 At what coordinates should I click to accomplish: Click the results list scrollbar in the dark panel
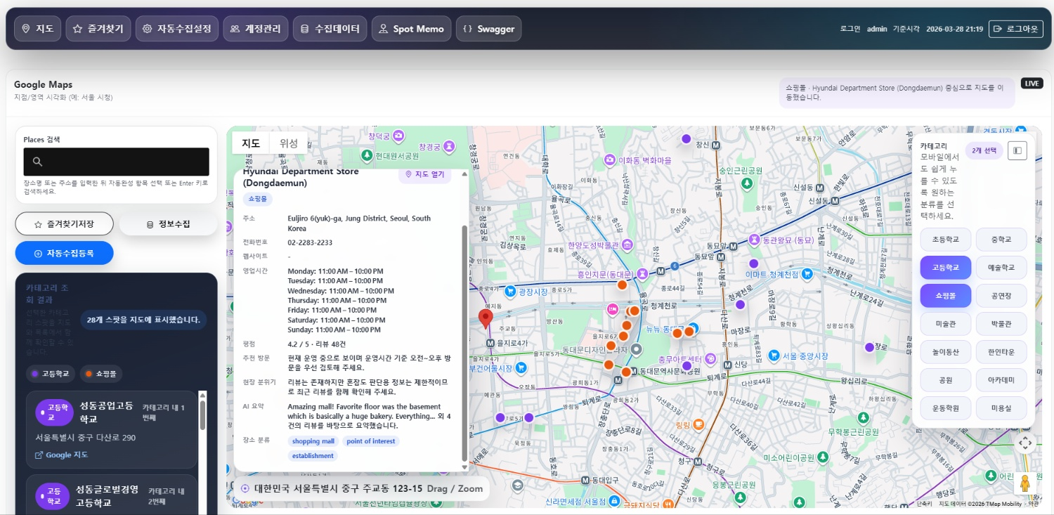[203, 415]
